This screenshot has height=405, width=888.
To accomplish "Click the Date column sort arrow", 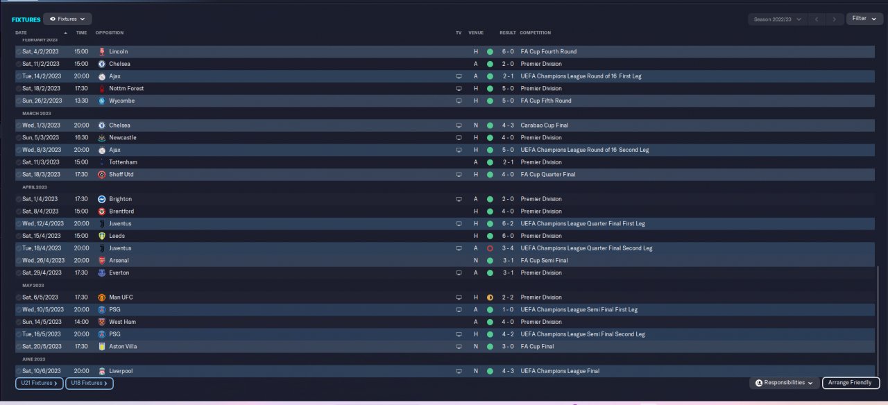I will tap(66, 33).
